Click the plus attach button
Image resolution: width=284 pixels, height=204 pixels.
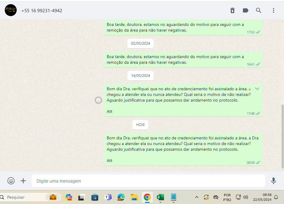point(23,181)
